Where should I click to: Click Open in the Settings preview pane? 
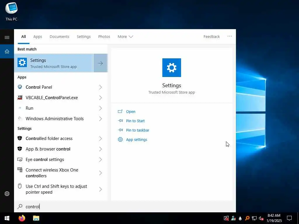point(131,111)
